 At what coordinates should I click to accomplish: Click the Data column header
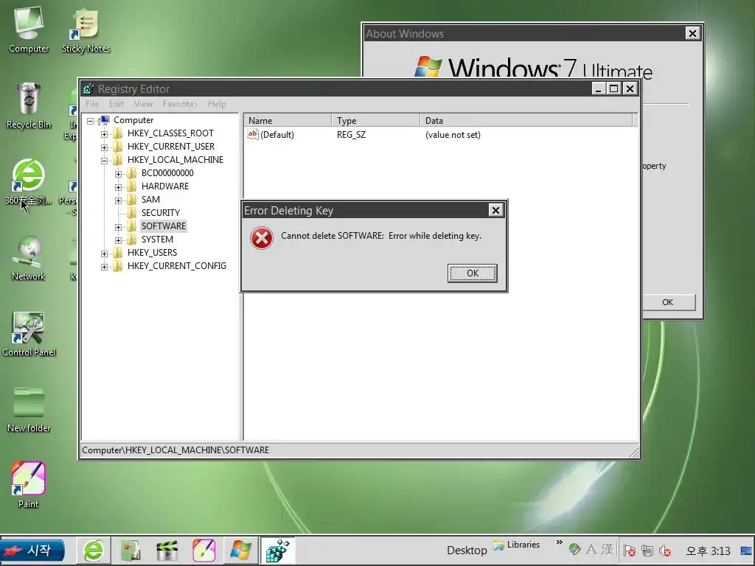click(x=526, y=120)
